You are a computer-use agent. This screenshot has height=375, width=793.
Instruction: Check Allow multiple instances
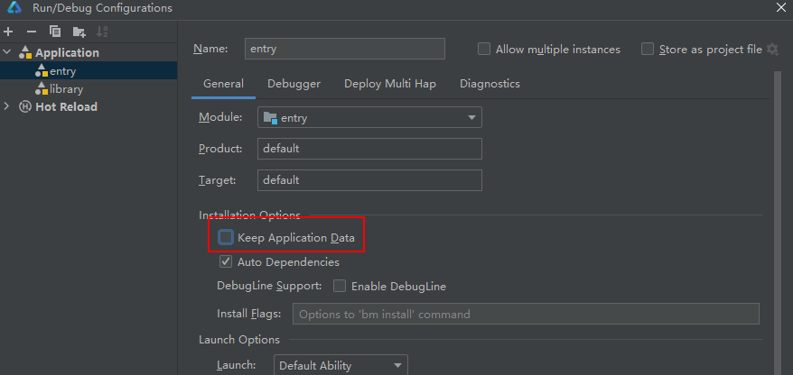484,50
